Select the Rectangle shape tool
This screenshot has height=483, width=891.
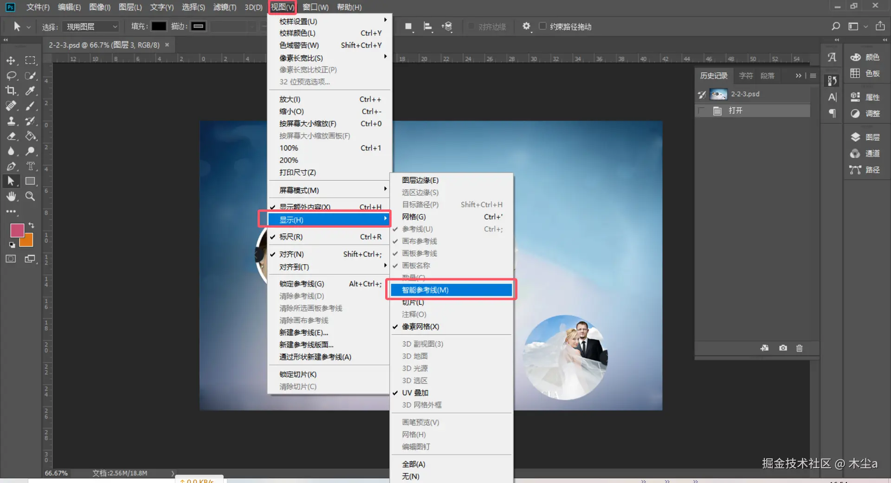[x=30, y=181]
